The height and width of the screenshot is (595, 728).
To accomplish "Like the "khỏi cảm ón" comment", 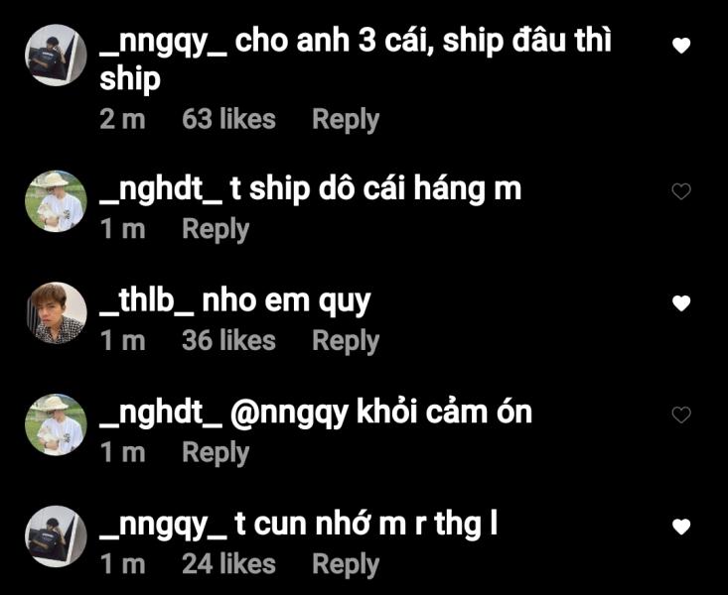I will (681, 415).
